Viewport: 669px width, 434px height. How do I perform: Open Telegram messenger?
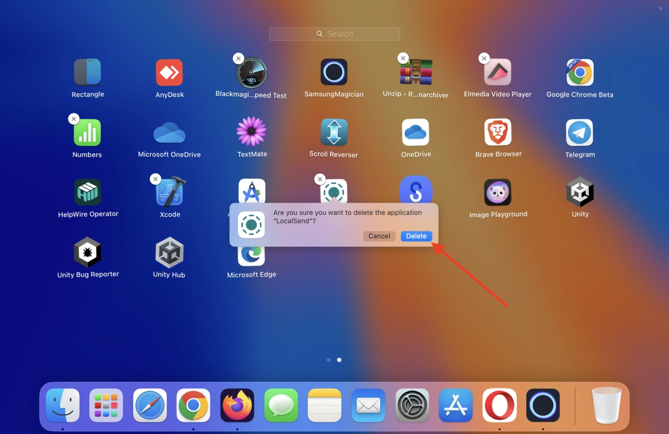point(580,132)
